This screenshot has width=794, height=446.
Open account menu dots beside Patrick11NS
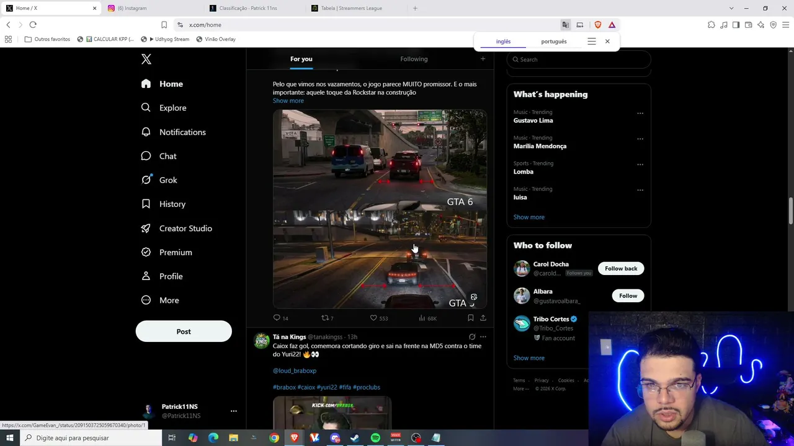coord(234,411)
